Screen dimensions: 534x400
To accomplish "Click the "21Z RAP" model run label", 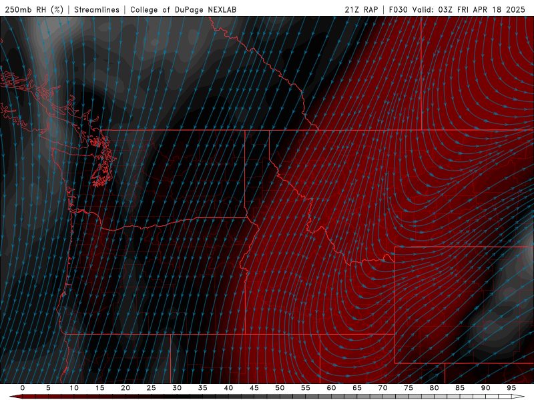I will [x=361, y=9].
